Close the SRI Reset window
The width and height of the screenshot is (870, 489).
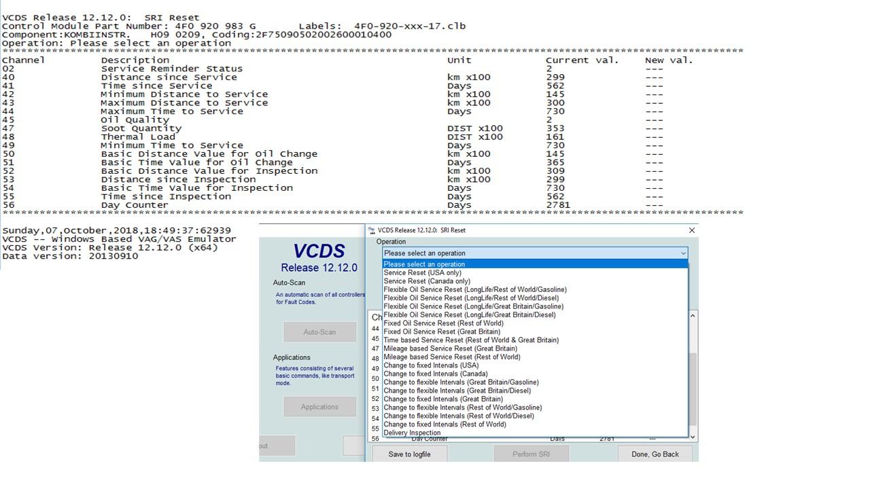click(x=692, y=230)
